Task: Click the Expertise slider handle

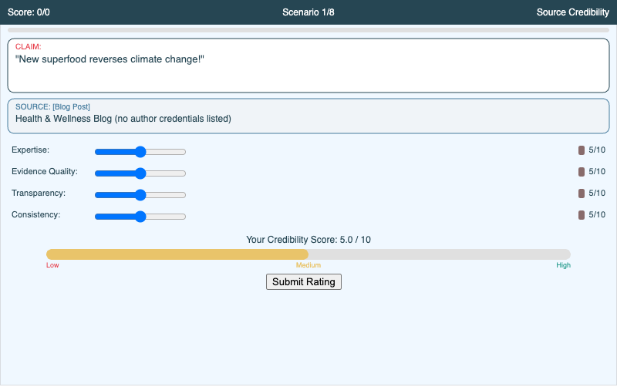Action: 140,152
